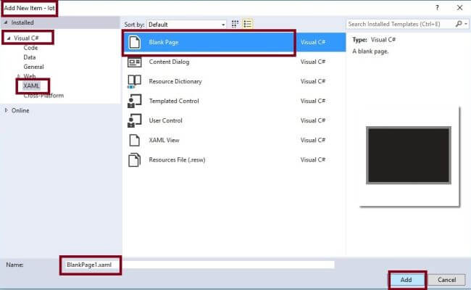Screen dimensions: 471x290
Task: Switch to small icons grid view
Action: coord(235,24)
